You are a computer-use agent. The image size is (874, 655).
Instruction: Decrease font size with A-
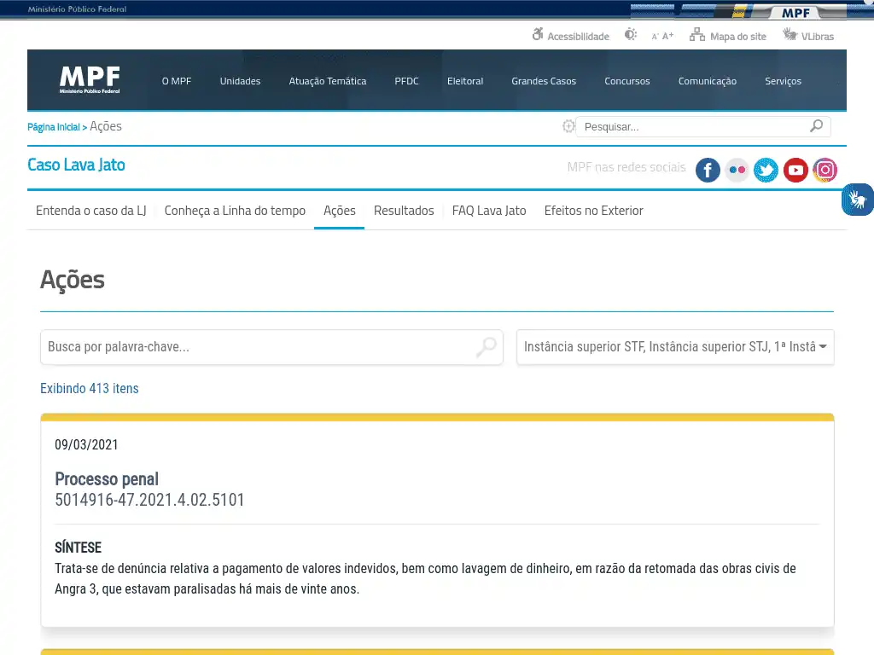tap(655, 37)
